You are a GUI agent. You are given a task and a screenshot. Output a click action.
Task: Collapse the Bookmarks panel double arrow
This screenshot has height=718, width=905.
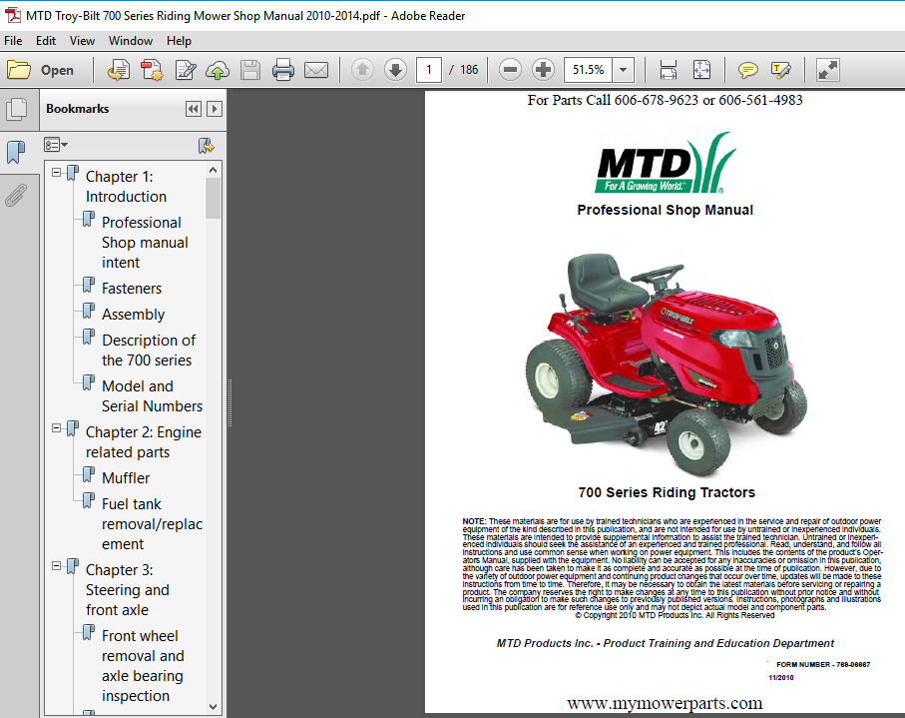pos(194,109)
